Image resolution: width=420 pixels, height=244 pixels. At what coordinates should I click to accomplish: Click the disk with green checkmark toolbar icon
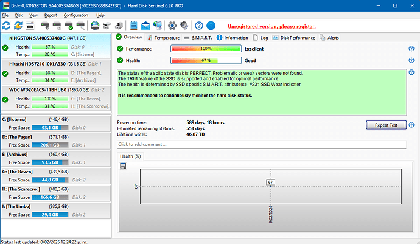tap(69, 26)
